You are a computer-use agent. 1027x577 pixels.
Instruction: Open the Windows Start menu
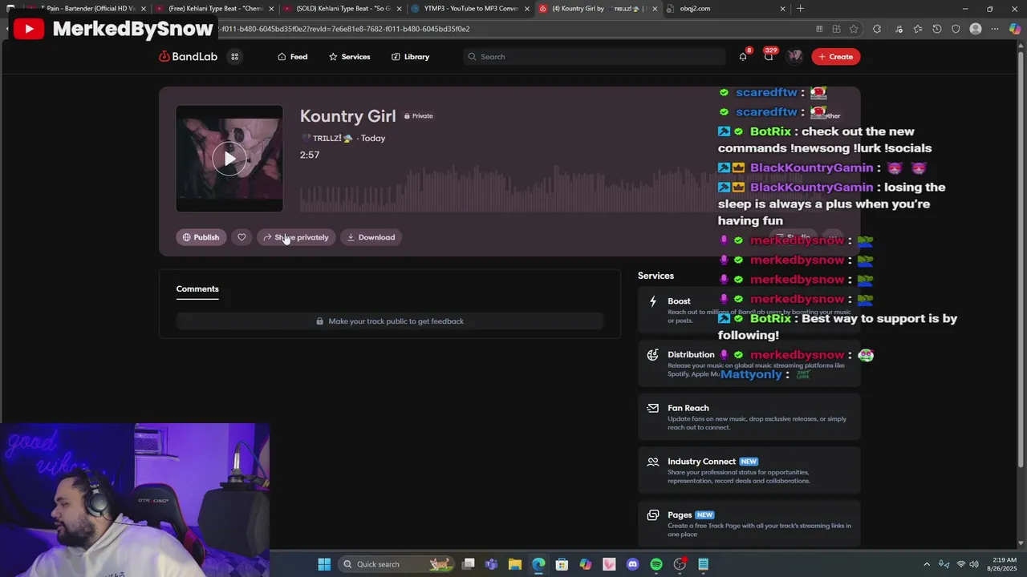[324, 564]
